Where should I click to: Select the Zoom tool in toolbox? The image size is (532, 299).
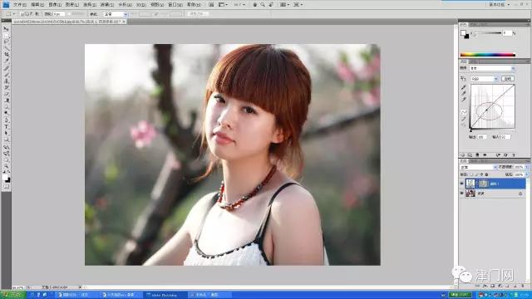[6, 166]
